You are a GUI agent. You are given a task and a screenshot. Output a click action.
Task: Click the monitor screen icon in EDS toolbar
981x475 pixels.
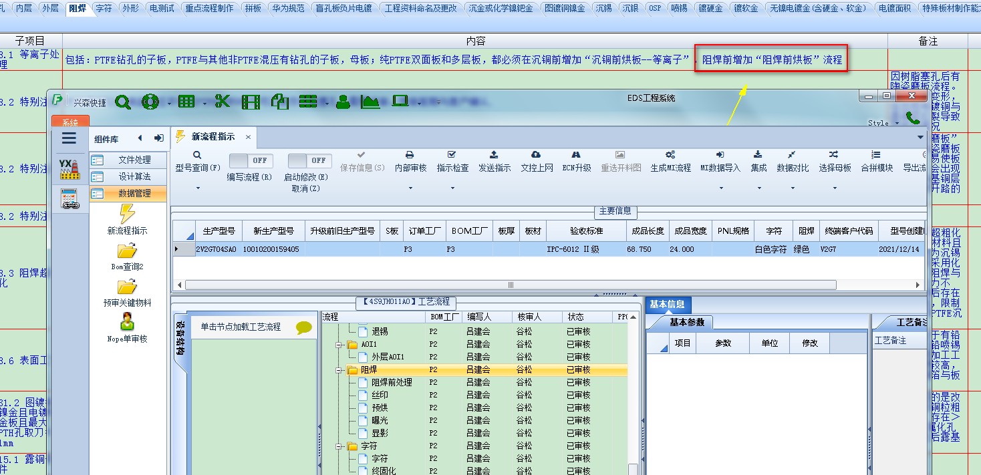pyautogui.click(x=400, y=102)
